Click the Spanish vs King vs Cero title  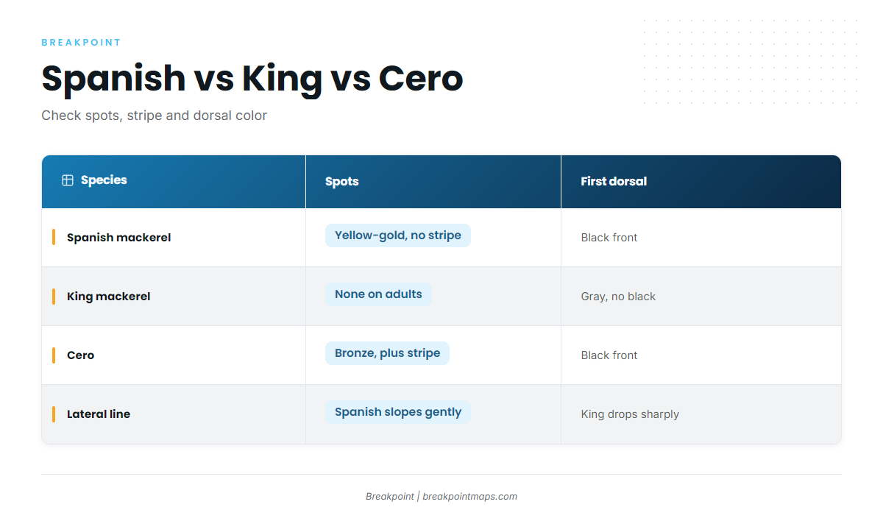[252, 79]
